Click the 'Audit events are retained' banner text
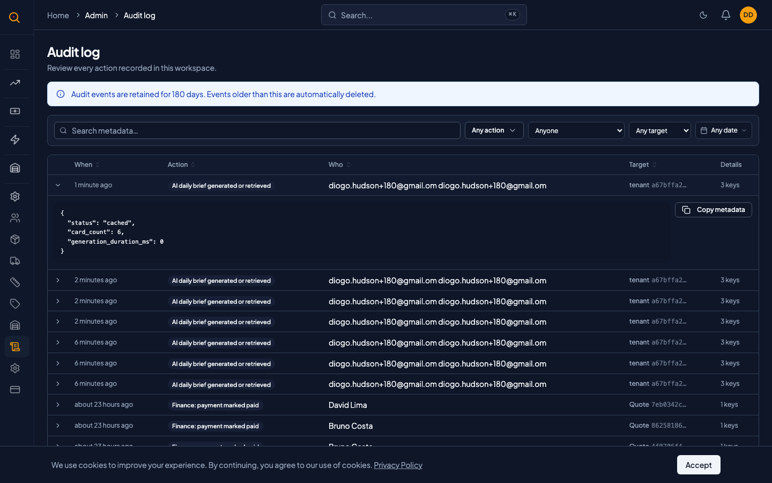The image size is (772, 483). coord(224,94)
